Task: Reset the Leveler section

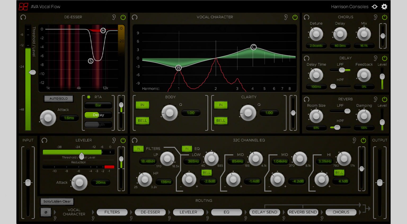Action: point(45,140)
